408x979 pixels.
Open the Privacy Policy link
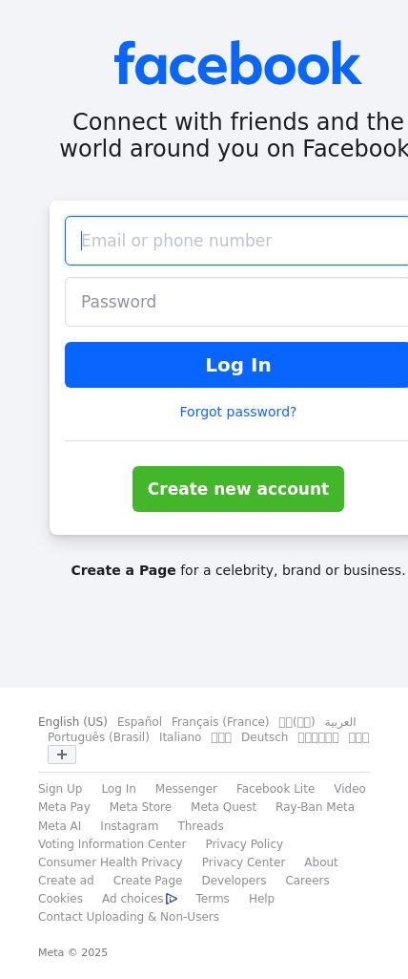pos(244,844)
